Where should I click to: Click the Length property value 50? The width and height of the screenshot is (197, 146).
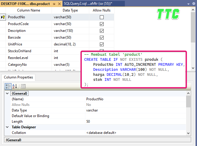tap(88, 122)
